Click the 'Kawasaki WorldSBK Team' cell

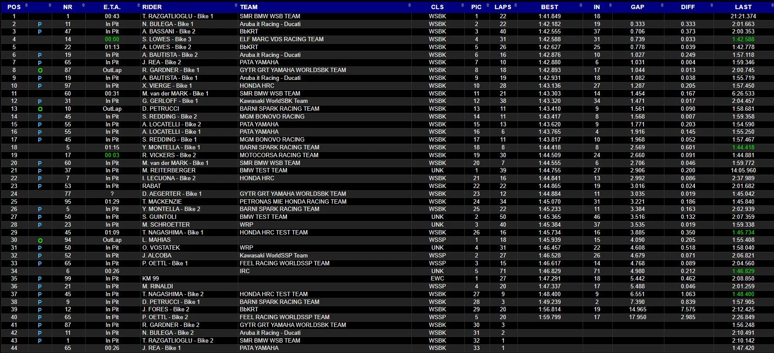click(x=274, y=101)
